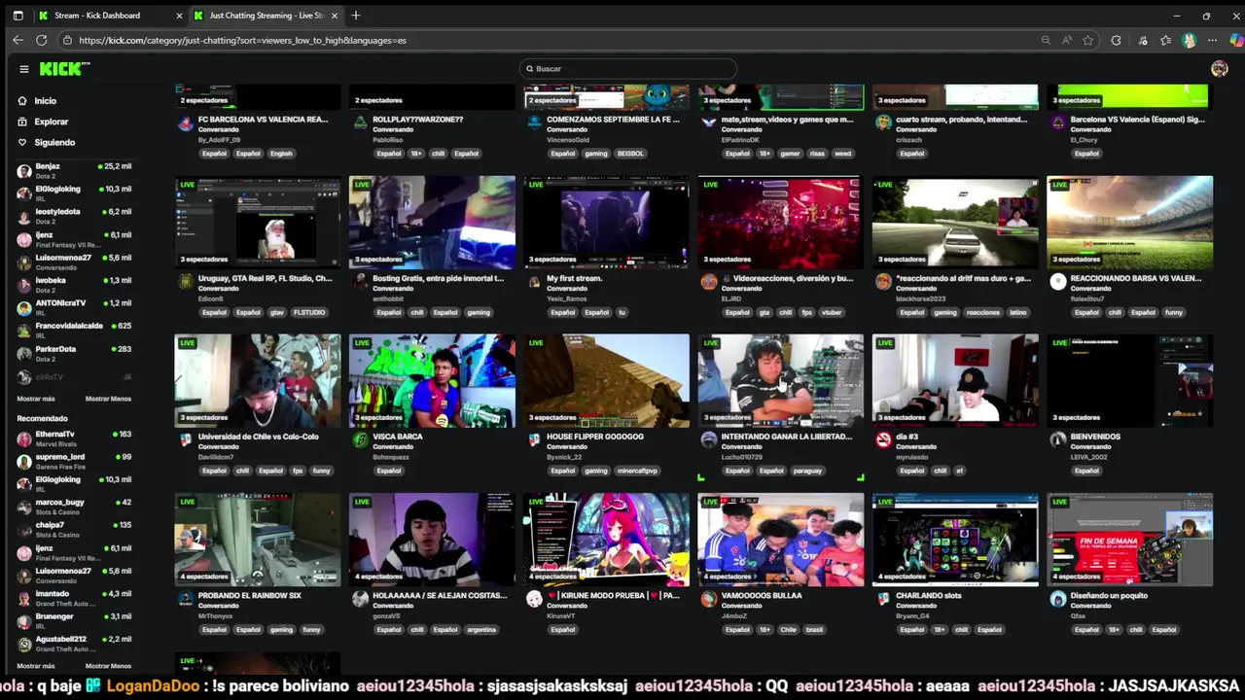Click the heart icon beside Siguiendo
1245x700 pixels.
22,142
